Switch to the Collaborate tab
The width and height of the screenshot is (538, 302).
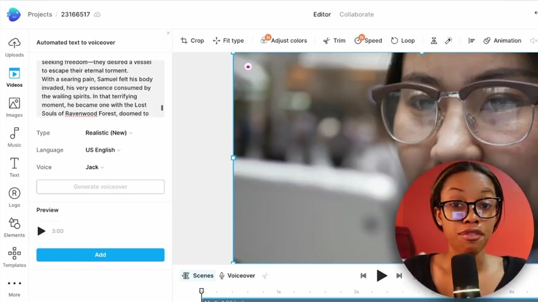point(357,14)
